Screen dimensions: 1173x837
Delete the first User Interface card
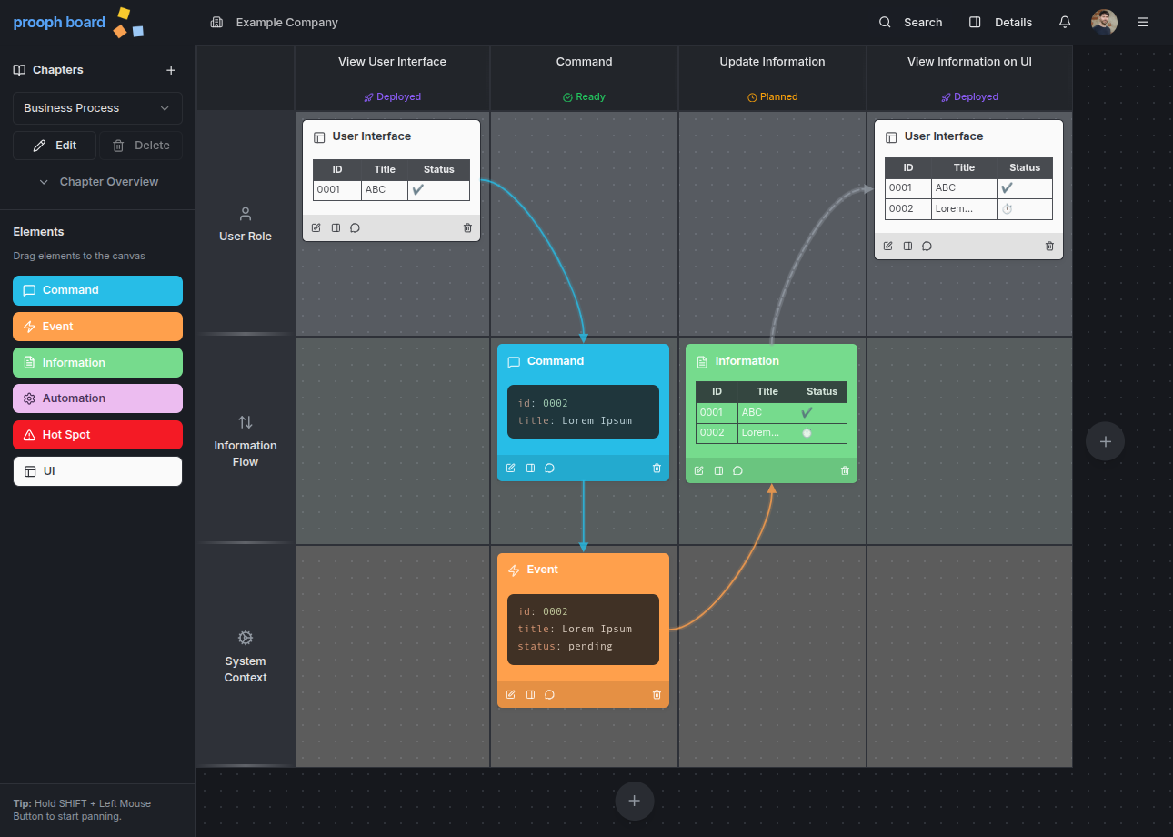(467, 227)
